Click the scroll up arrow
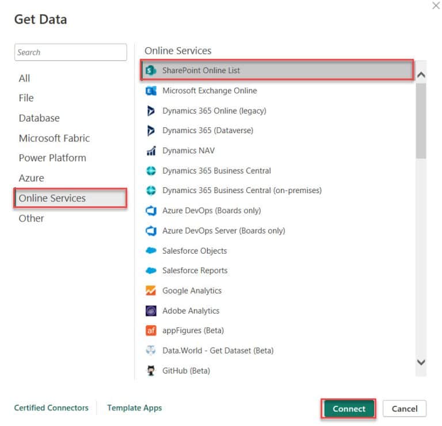 (x=421, y=75)
